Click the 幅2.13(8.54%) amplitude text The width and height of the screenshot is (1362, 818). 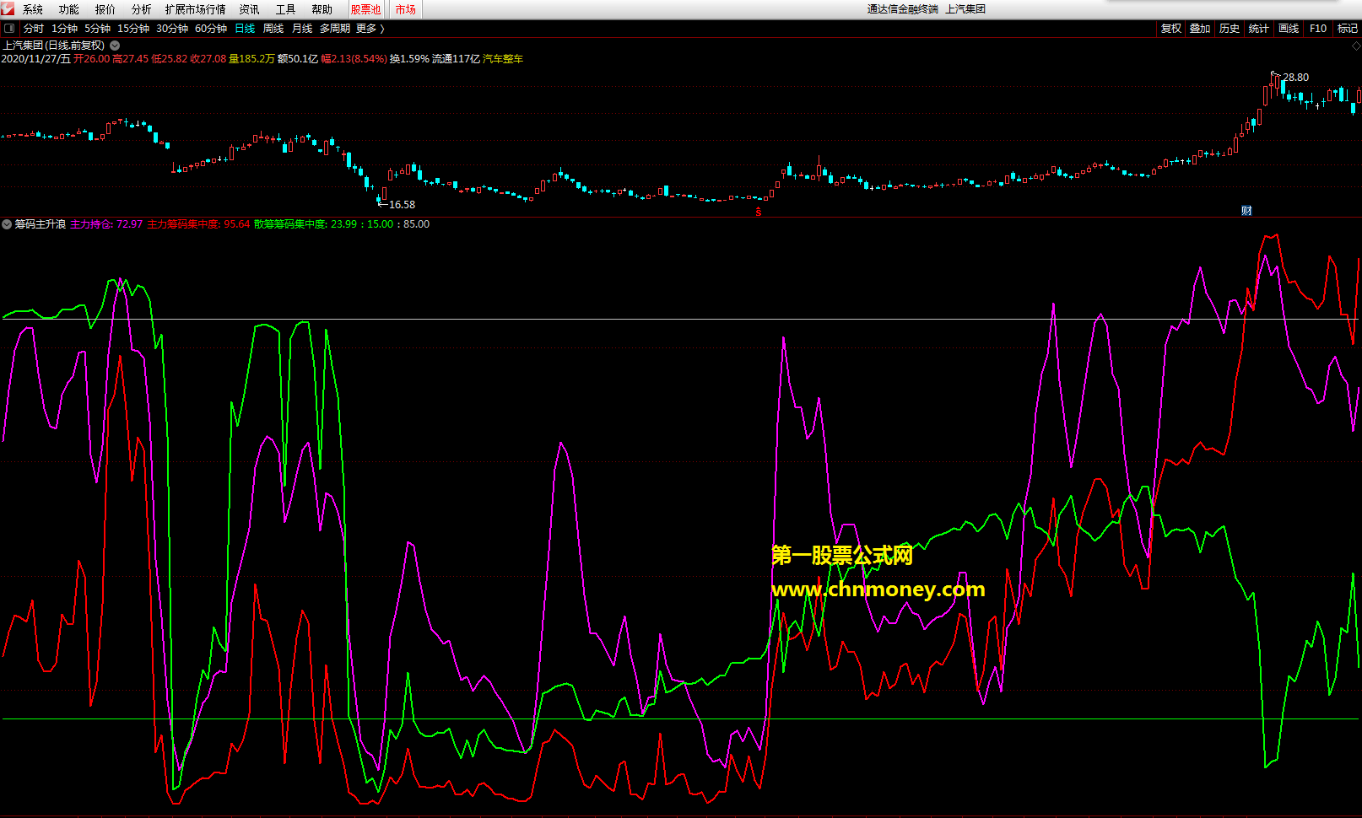(x=354, y=59)
